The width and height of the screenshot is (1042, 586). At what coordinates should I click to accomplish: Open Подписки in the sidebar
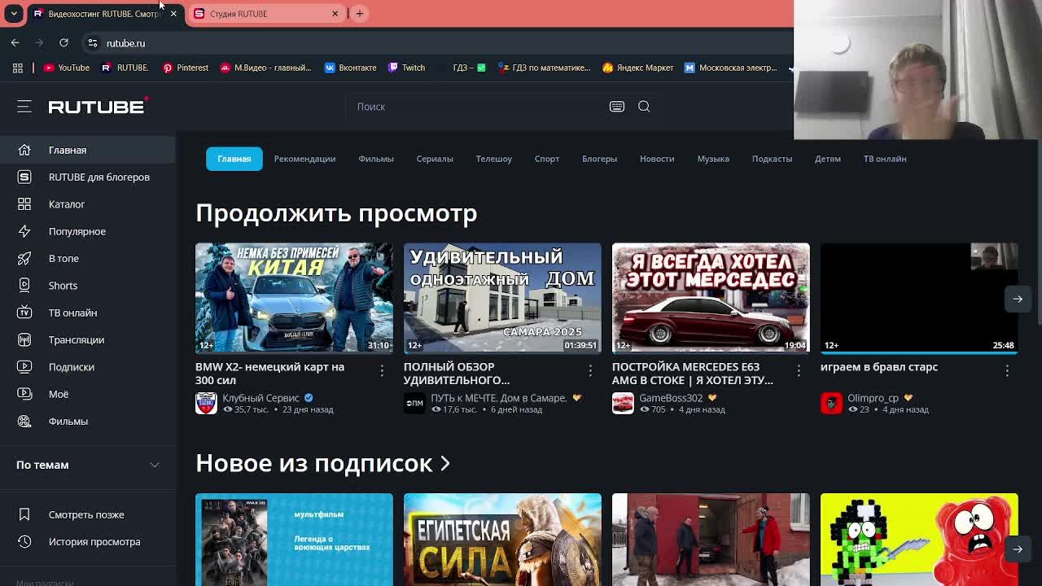pyautogui.click(x=87, y=367)
